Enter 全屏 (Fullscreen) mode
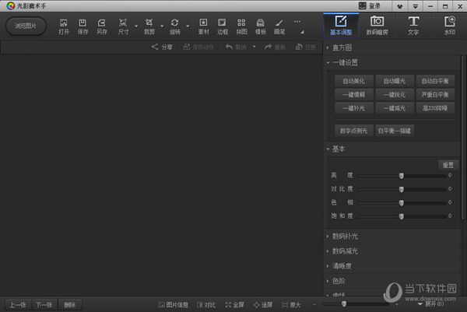The width and height of the screenshot is (467, 312). [x=235, y=304]
